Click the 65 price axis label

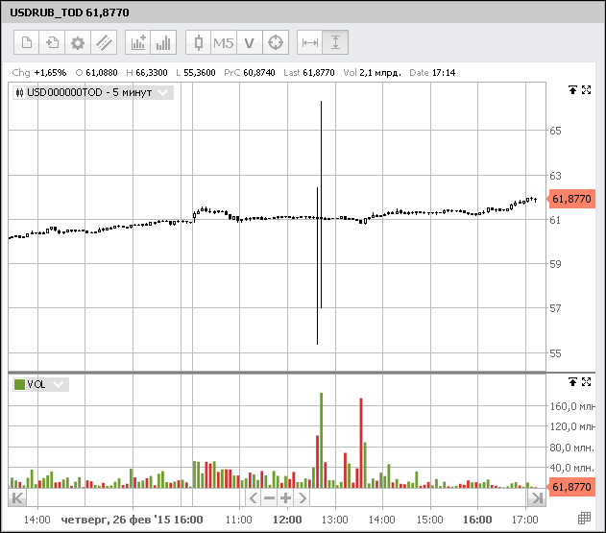point(555,131)
